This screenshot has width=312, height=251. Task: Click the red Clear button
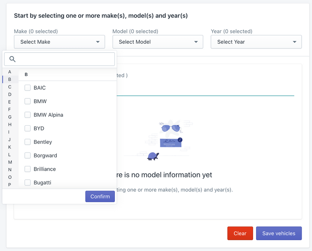point(240,233)
